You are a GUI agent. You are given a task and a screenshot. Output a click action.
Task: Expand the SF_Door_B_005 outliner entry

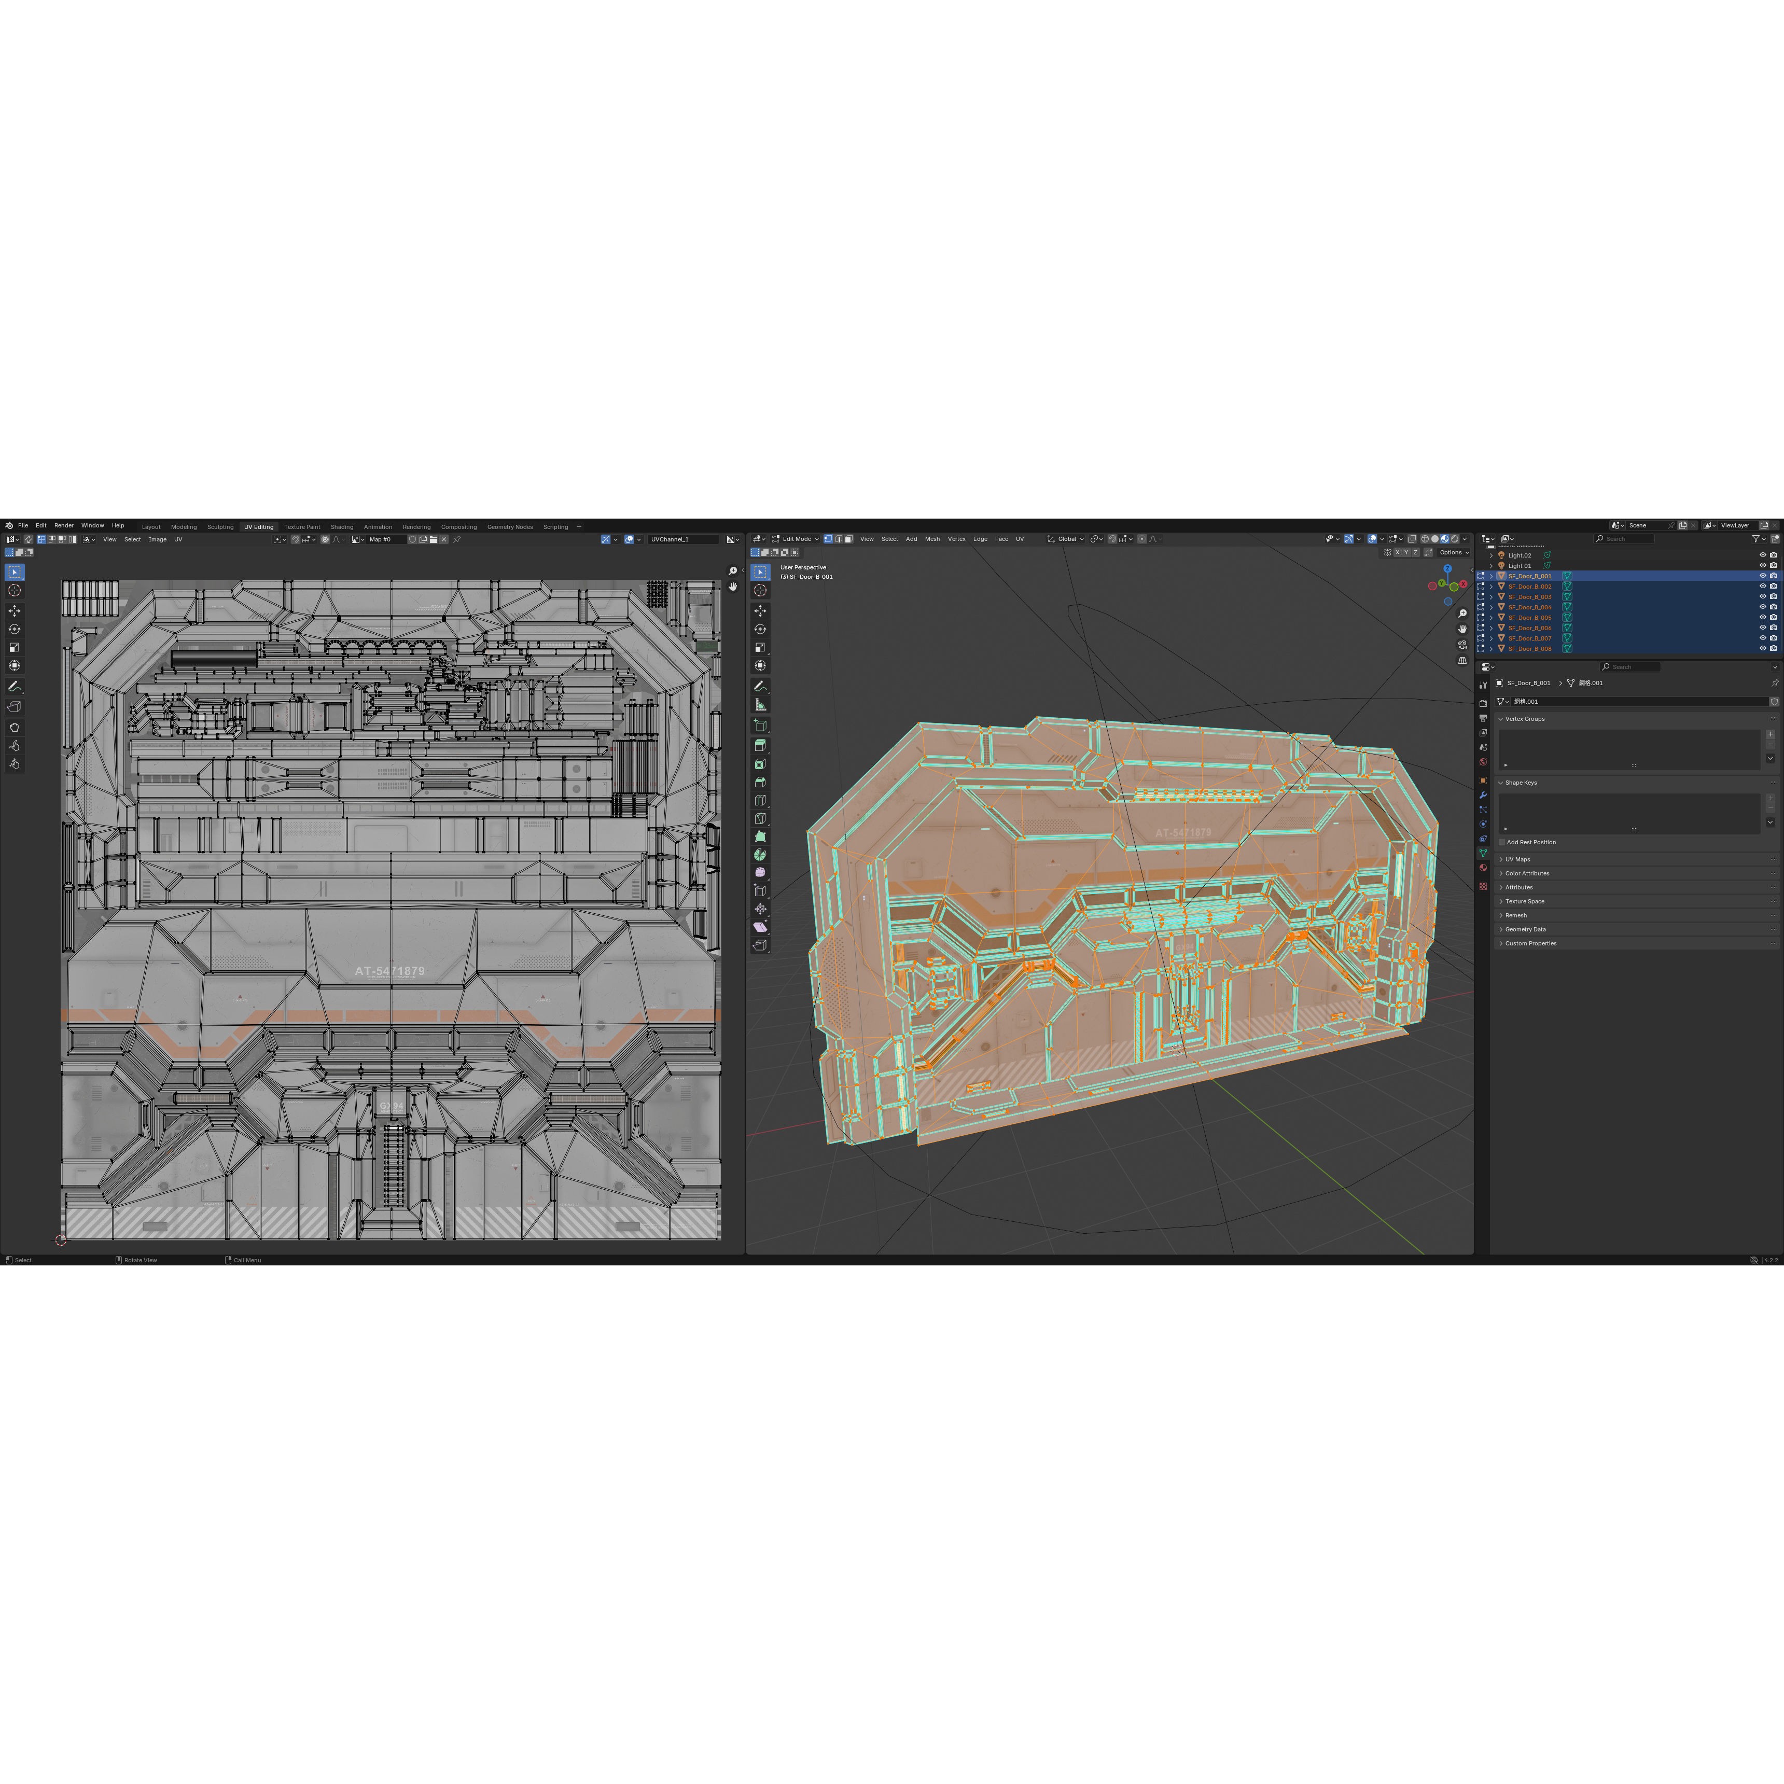coord(1492,618)
